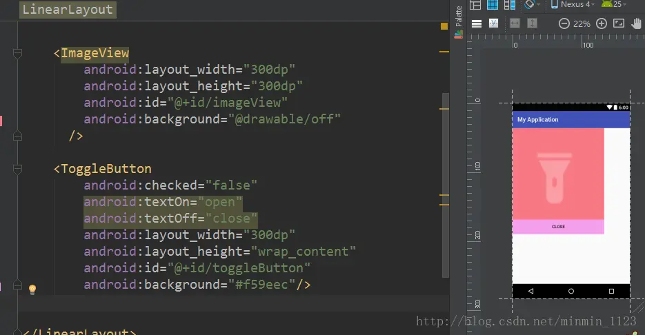The height and width of the screenshot is (335, 645).
Task: Click the 22% zoom level text
Action: coord(582,24)
